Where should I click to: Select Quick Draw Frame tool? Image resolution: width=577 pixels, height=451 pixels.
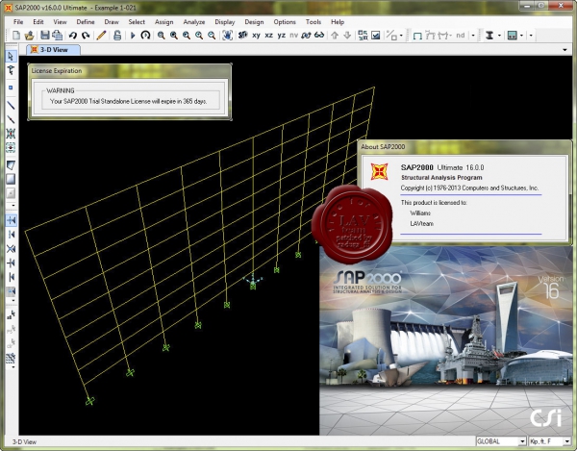11,119
